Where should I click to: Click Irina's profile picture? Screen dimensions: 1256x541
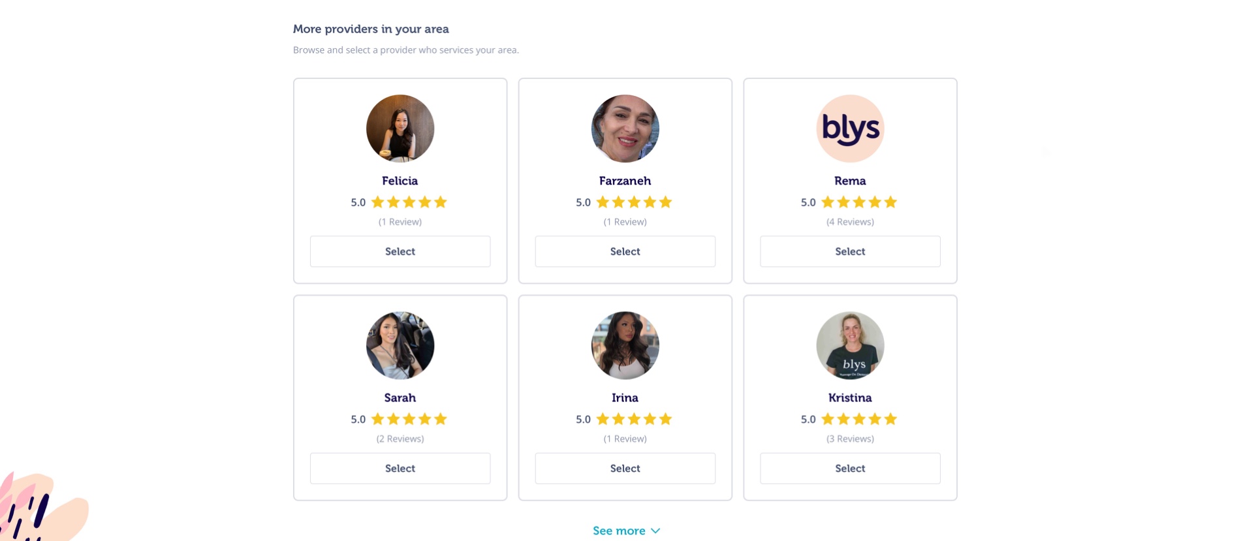coord(625,345)
